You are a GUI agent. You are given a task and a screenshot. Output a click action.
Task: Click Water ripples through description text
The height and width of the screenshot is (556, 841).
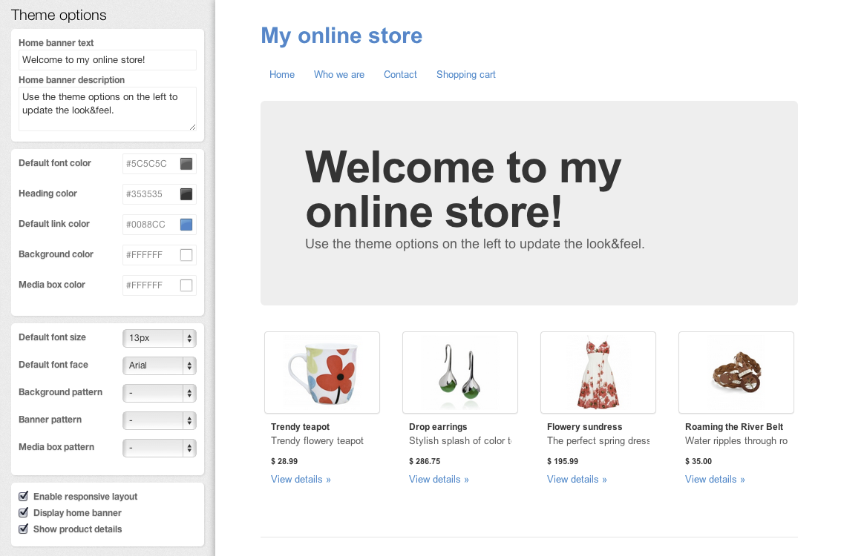pyautogui.click(x=736, y=441)
